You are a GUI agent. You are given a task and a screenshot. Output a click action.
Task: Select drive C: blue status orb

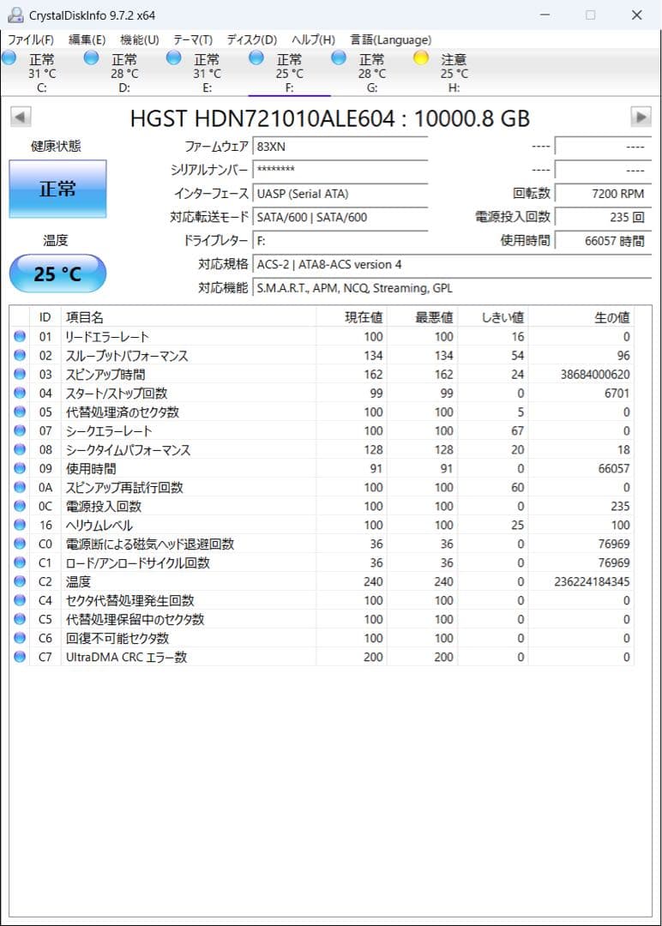[9, 58]
